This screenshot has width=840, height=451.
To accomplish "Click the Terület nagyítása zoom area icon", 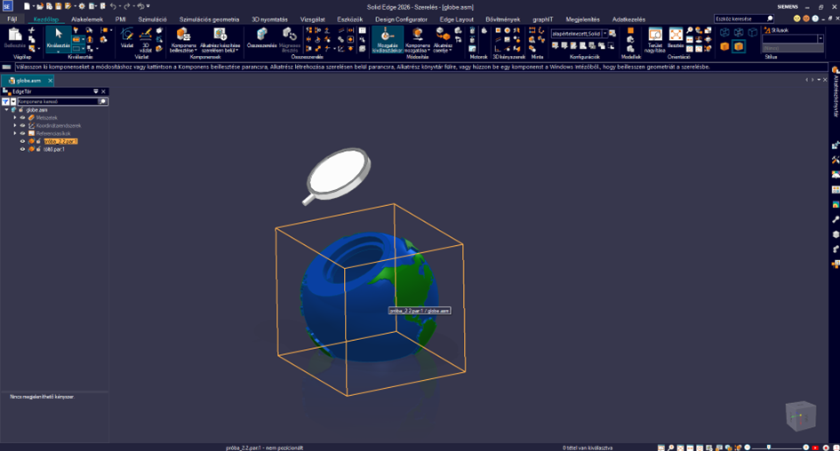I will [654, 38].
